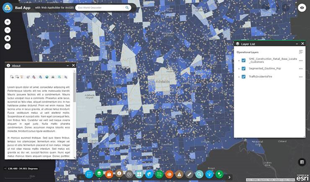Image resolution: width=310 pixels, height=182 pixels.
Task: Uncheck SME_Construction_Retail_Base_Locate_Customers layer
Action: tap(244, 60)
